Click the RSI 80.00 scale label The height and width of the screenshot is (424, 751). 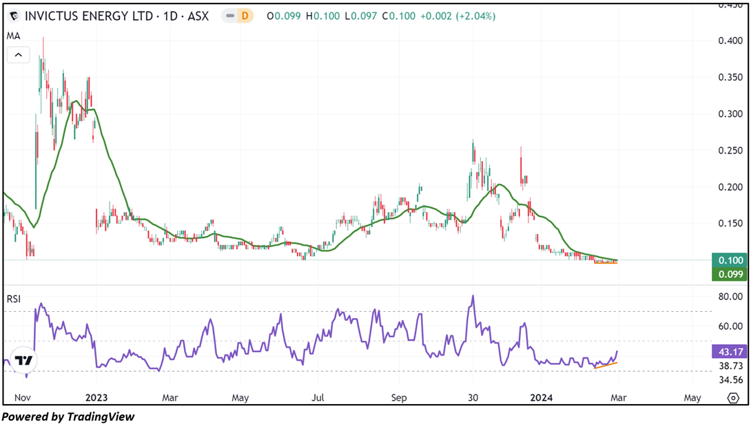coord(730,297)
